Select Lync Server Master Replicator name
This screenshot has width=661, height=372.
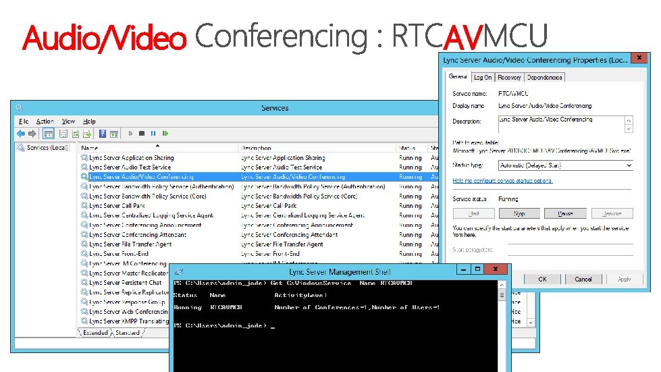[128, 273]
